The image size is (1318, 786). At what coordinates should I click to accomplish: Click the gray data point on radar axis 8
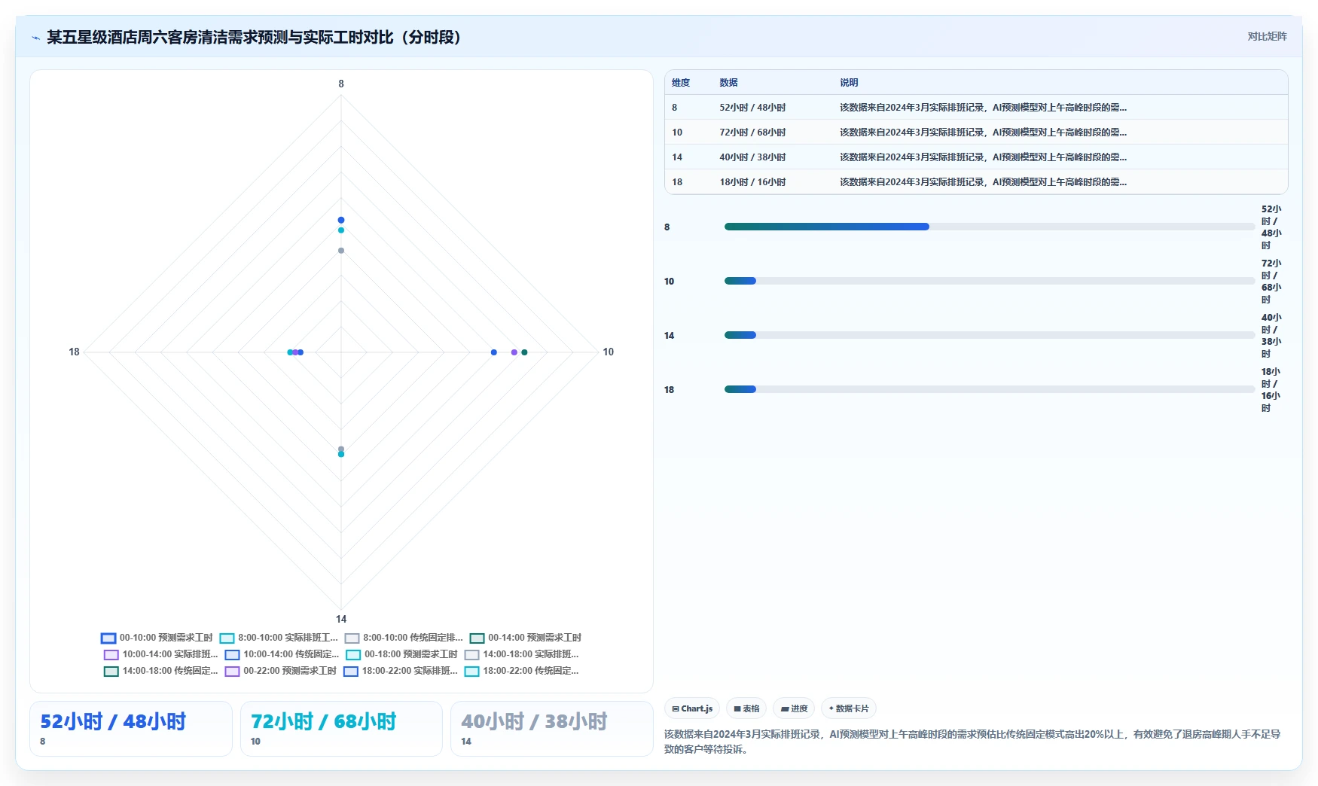[x=341, y=251]
